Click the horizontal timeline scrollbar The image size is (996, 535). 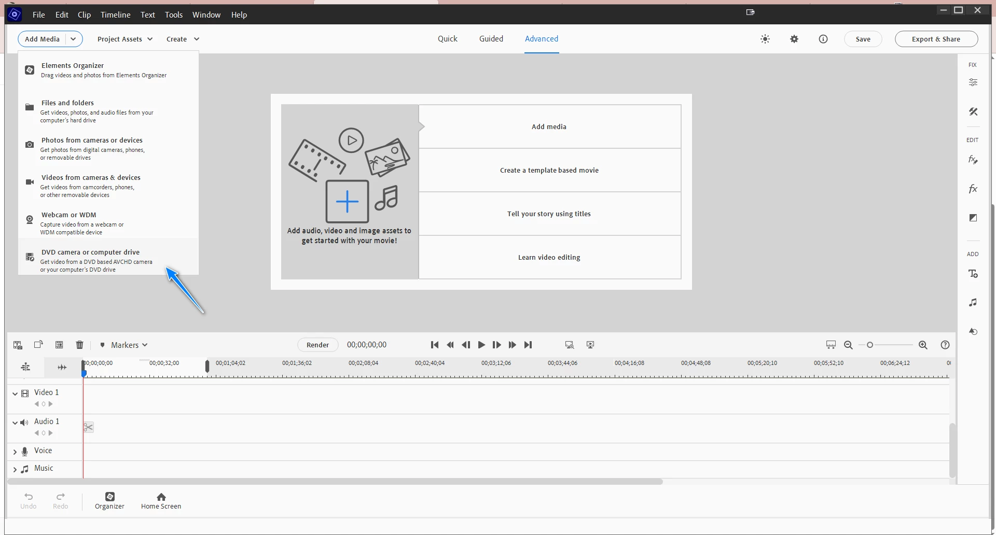335,482
